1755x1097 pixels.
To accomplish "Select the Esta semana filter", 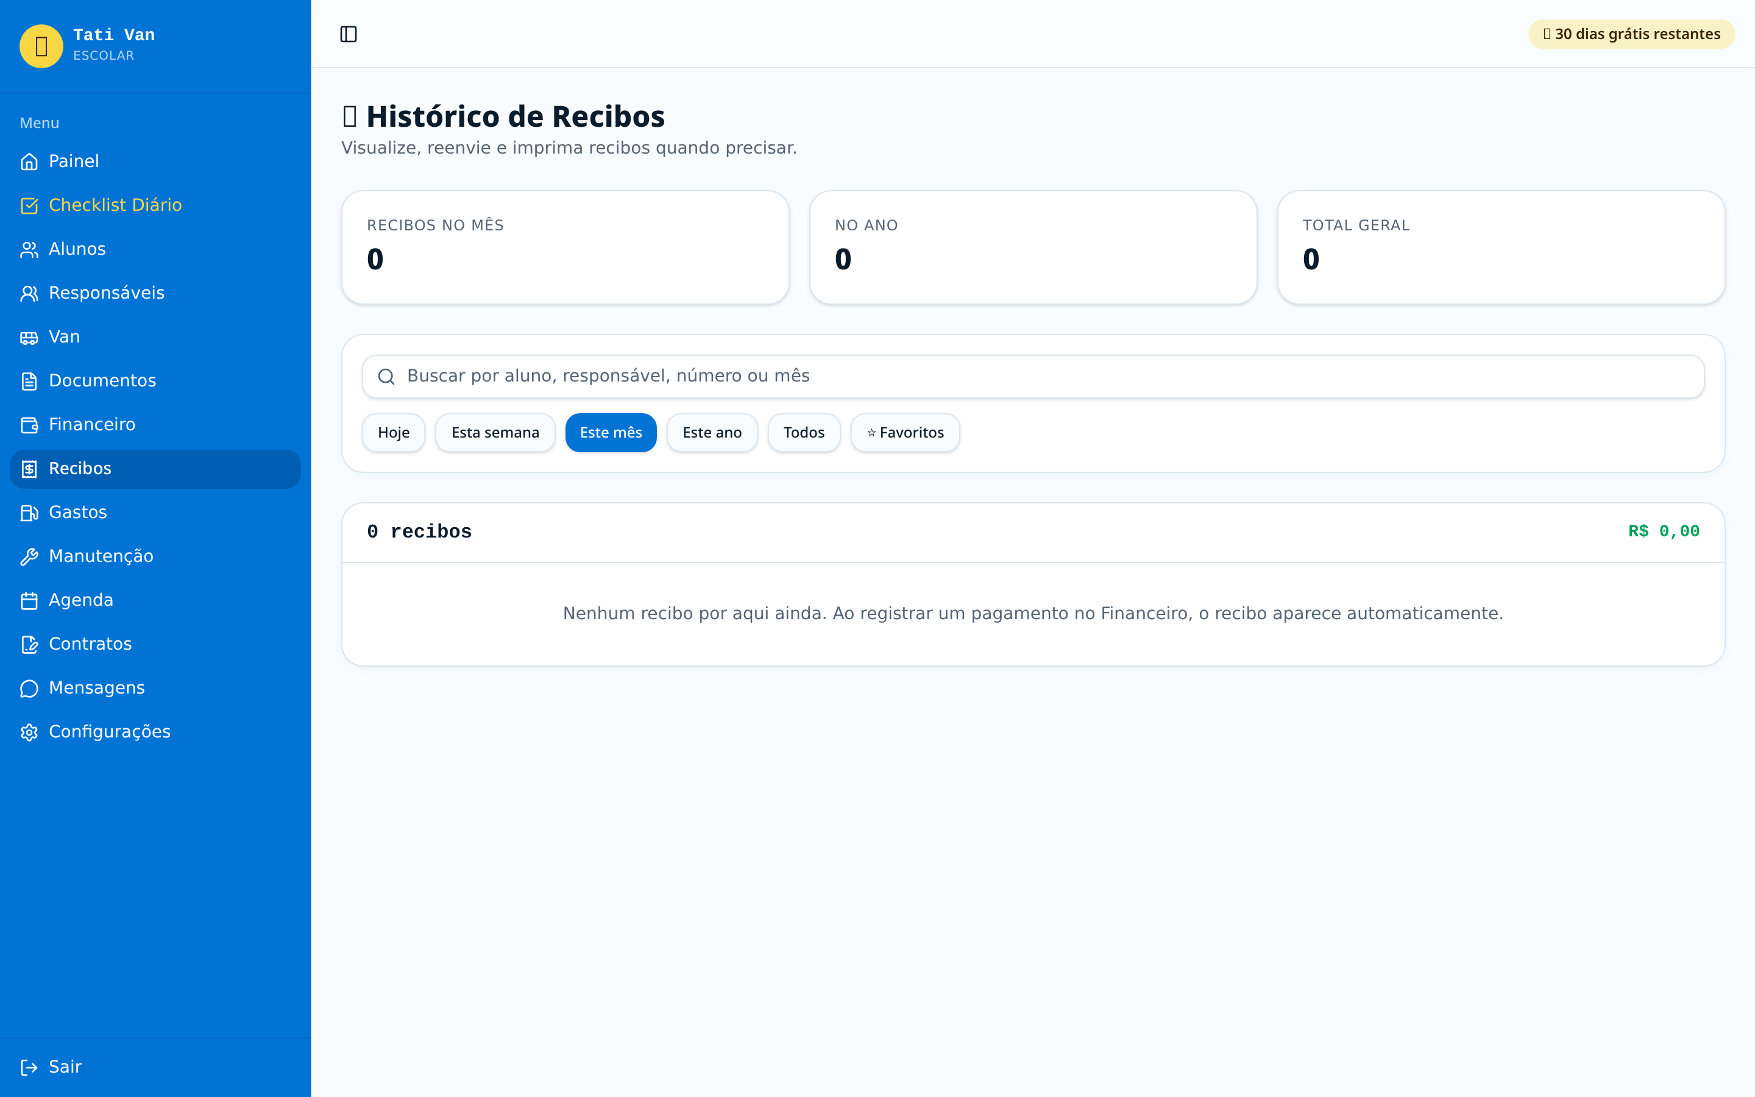I will coord(495,433).
